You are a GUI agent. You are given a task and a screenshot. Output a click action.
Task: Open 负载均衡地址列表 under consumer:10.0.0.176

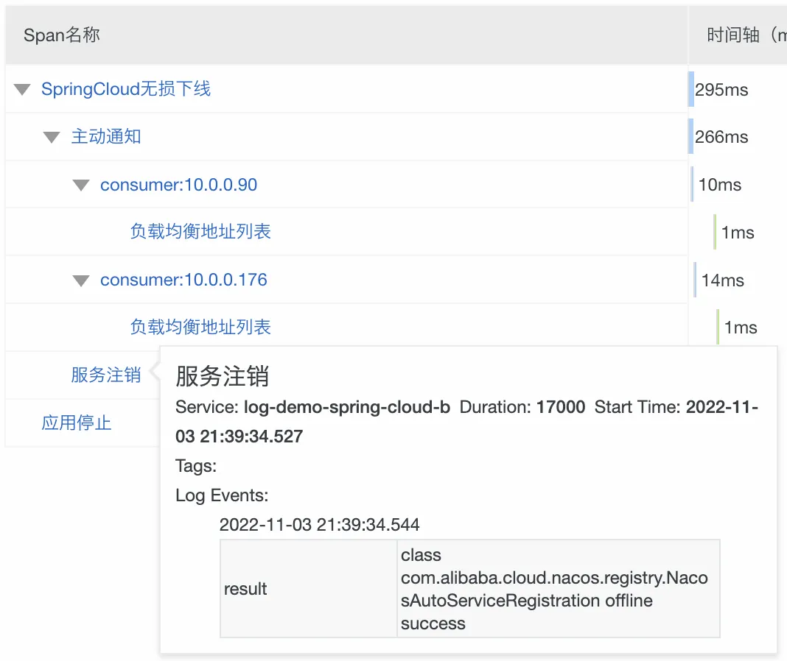click(x=200, y=327)
